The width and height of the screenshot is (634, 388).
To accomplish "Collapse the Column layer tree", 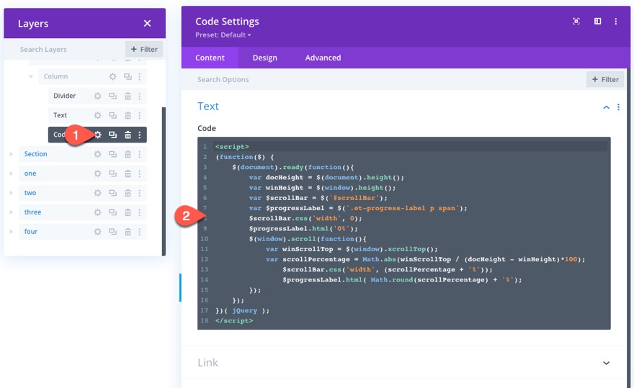I will 31,76.
